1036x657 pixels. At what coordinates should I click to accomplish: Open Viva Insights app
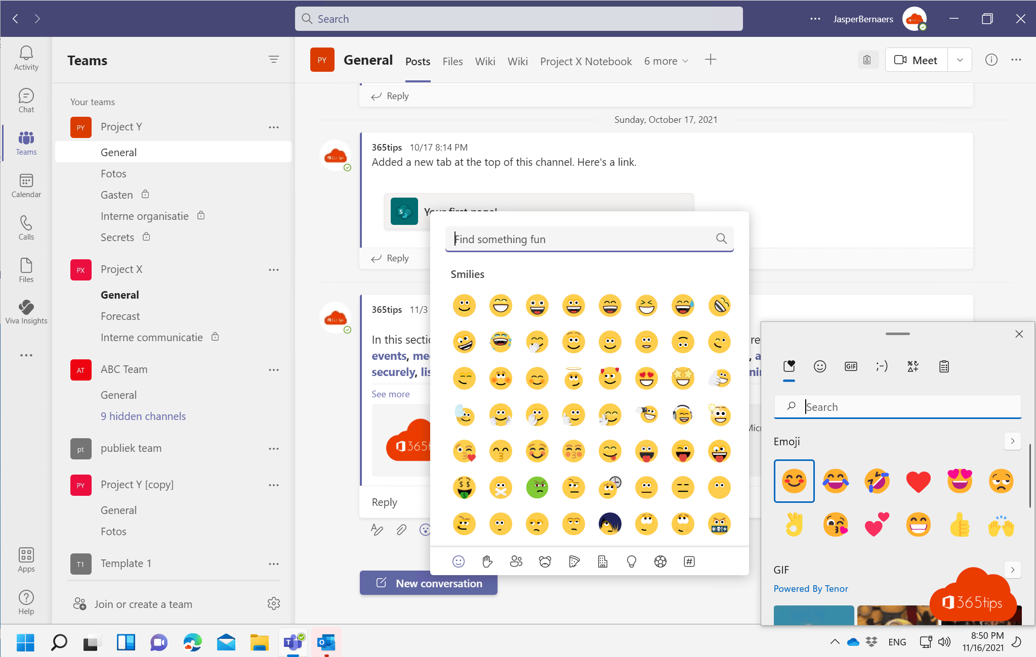click(26, 312)
